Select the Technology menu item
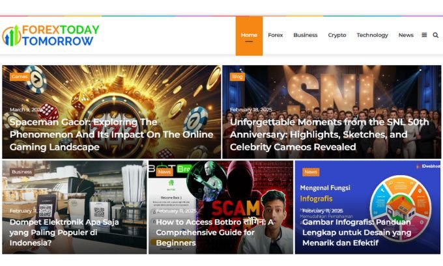Screen dimensions: 443x266 click(373, 35)
